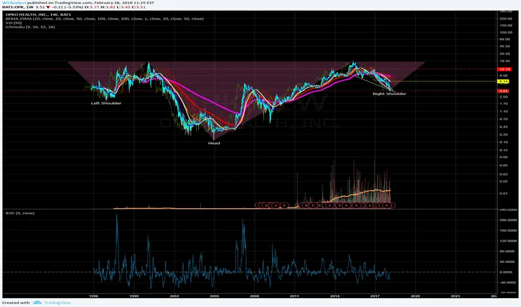This screenshot has width=521, height=307.
Task: Click the 8.50 tick on price axis
Action: 504,75
